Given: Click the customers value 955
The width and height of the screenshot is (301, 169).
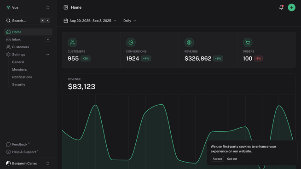Looking at the screenshot, I should point(73,58).
